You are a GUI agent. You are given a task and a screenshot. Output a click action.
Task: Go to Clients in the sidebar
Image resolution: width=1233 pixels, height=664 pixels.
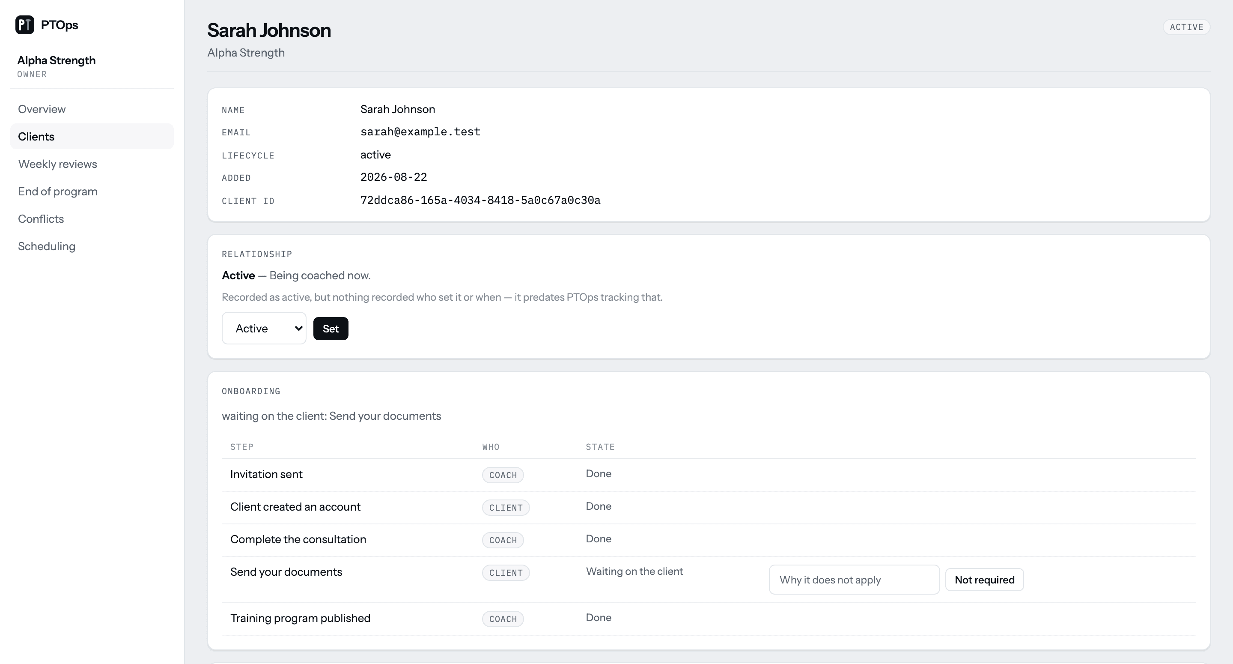tap(92, 137)
